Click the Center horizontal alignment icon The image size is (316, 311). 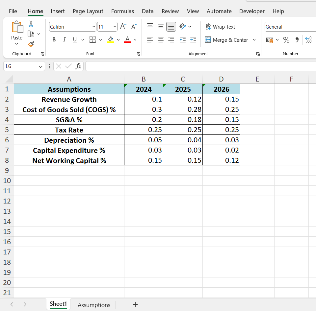click(161, 40)
